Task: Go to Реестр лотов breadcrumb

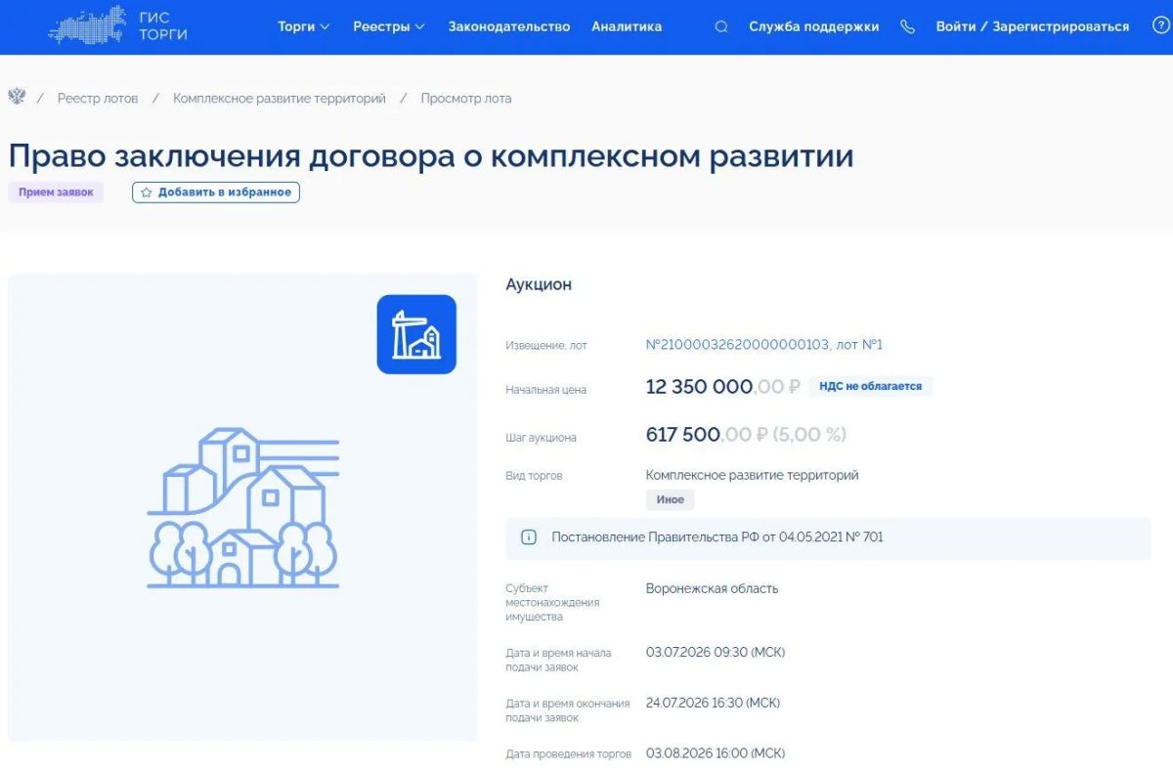Action: click(x=98, y=98)
